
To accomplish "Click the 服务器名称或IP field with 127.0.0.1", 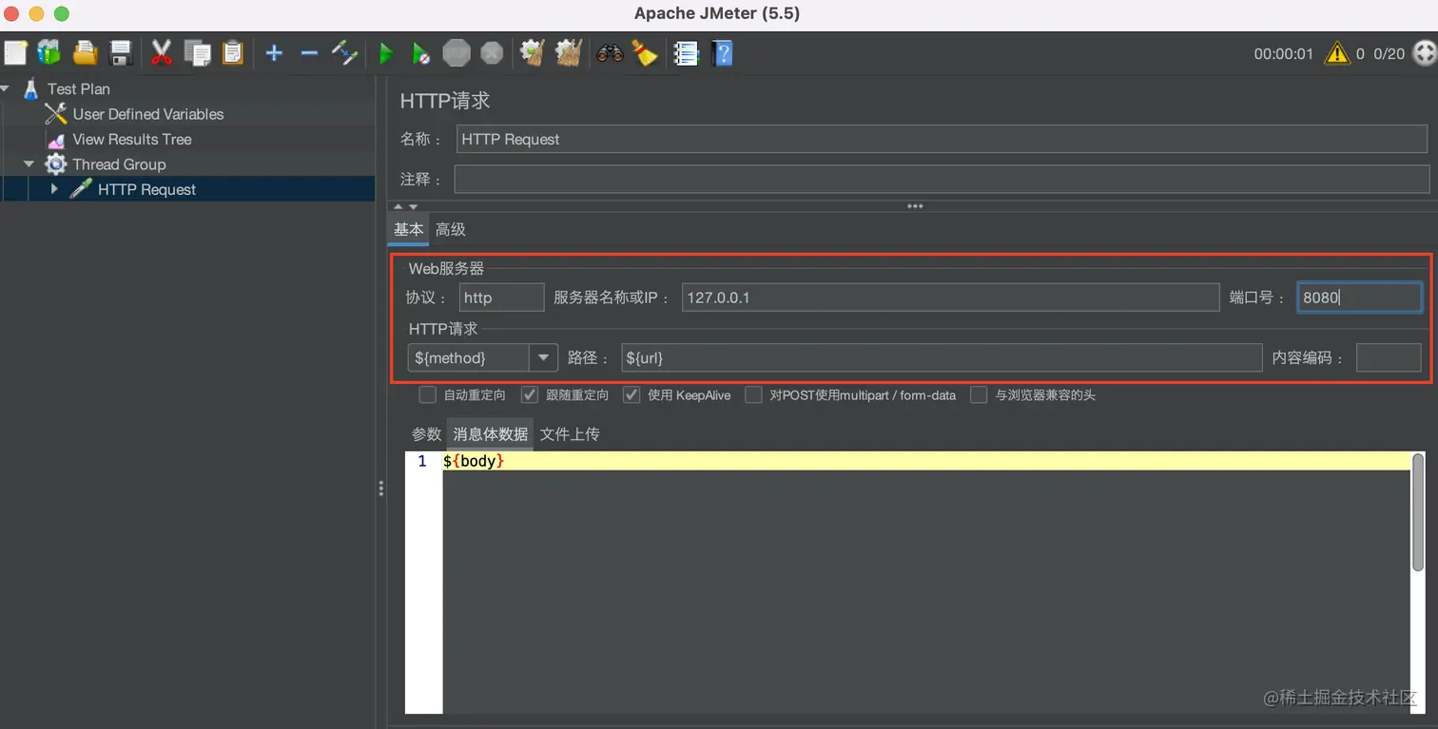I will pos(950,297).
